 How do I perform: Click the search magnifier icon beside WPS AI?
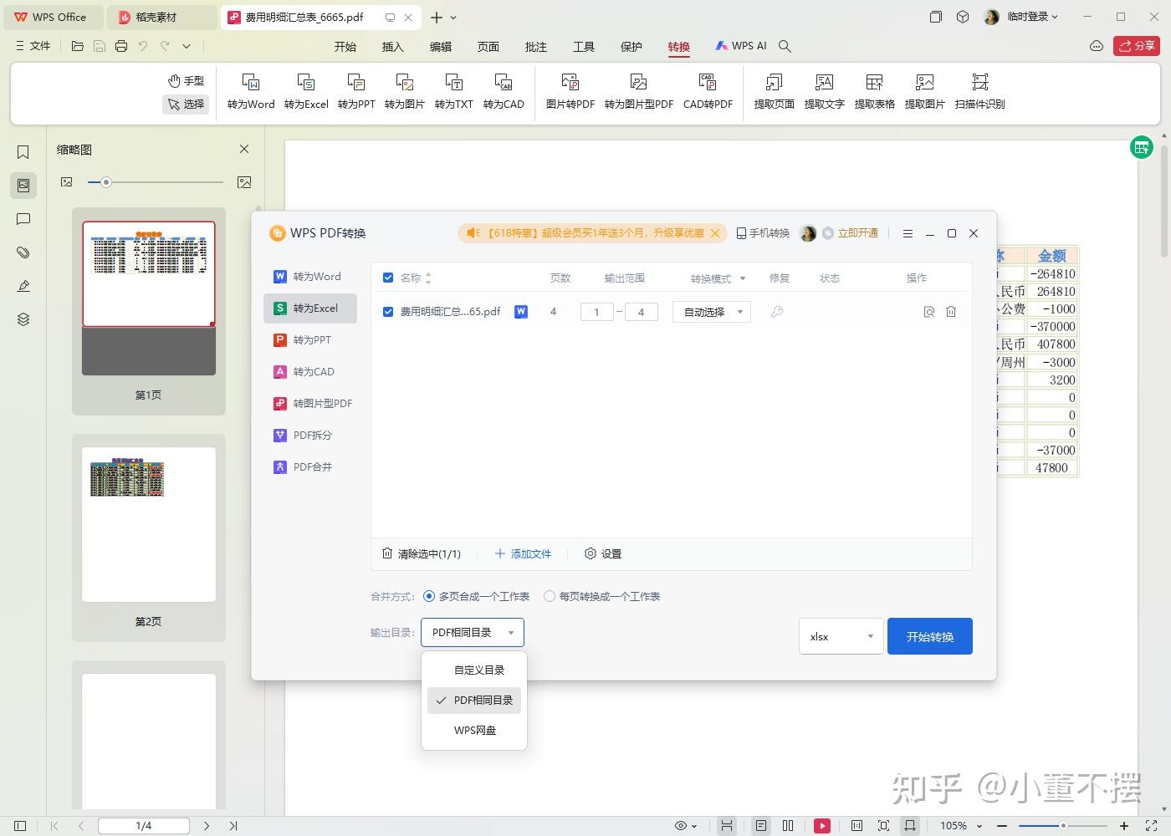785,47
